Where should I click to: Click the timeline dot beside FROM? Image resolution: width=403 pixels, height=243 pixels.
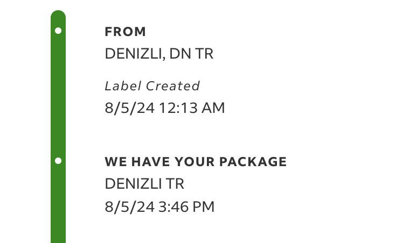58,31
